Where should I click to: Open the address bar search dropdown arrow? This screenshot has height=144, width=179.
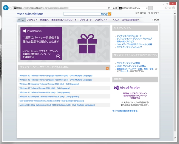pos(111,8)
